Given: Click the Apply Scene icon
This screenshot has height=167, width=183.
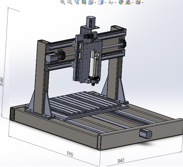Looking at the screenshot, I should coord(128,2).
